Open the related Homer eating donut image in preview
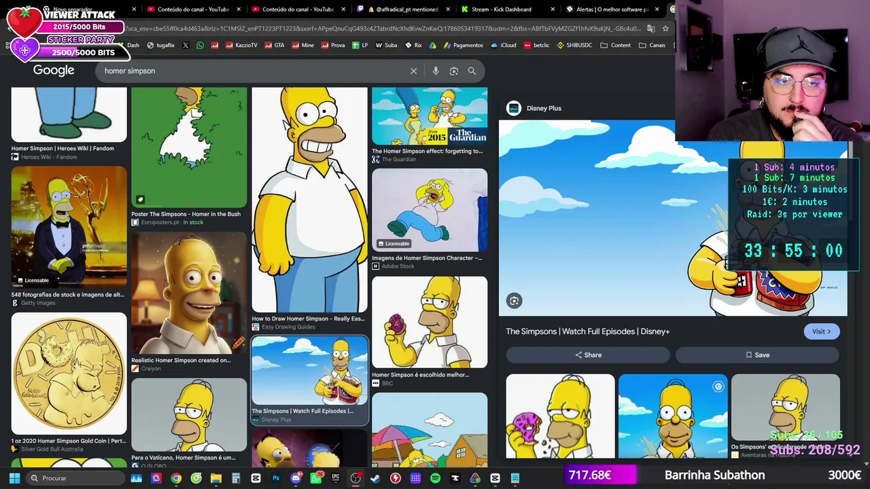This screenshot has height=489, width=870. click(x=560, y=416)
